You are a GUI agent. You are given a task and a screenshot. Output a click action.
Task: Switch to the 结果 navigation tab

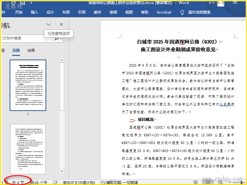[x=31, y=51]
